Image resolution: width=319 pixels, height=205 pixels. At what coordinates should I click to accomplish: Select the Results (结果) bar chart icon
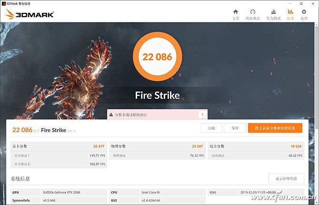coord(290,12)
